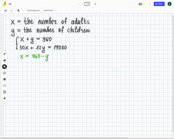Undo the last action

click(5, 10)
